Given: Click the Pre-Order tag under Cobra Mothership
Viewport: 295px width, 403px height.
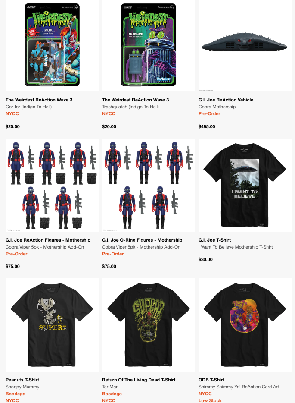Looking at the screenshot, I should tap(209, 113).
